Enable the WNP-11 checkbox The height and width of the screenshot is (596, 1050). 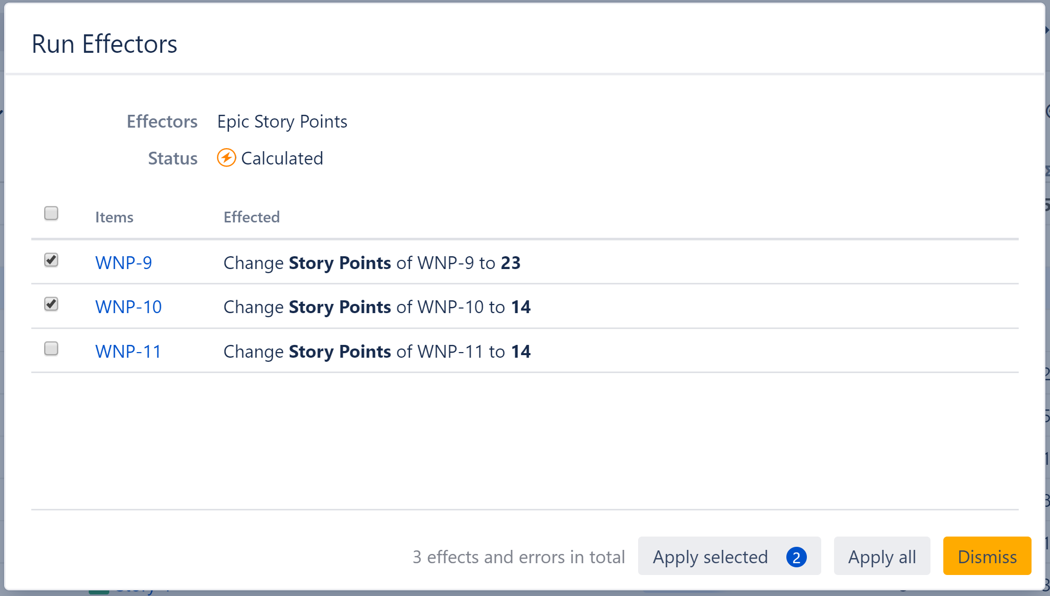pyautogui.click(x=51, y=349)
